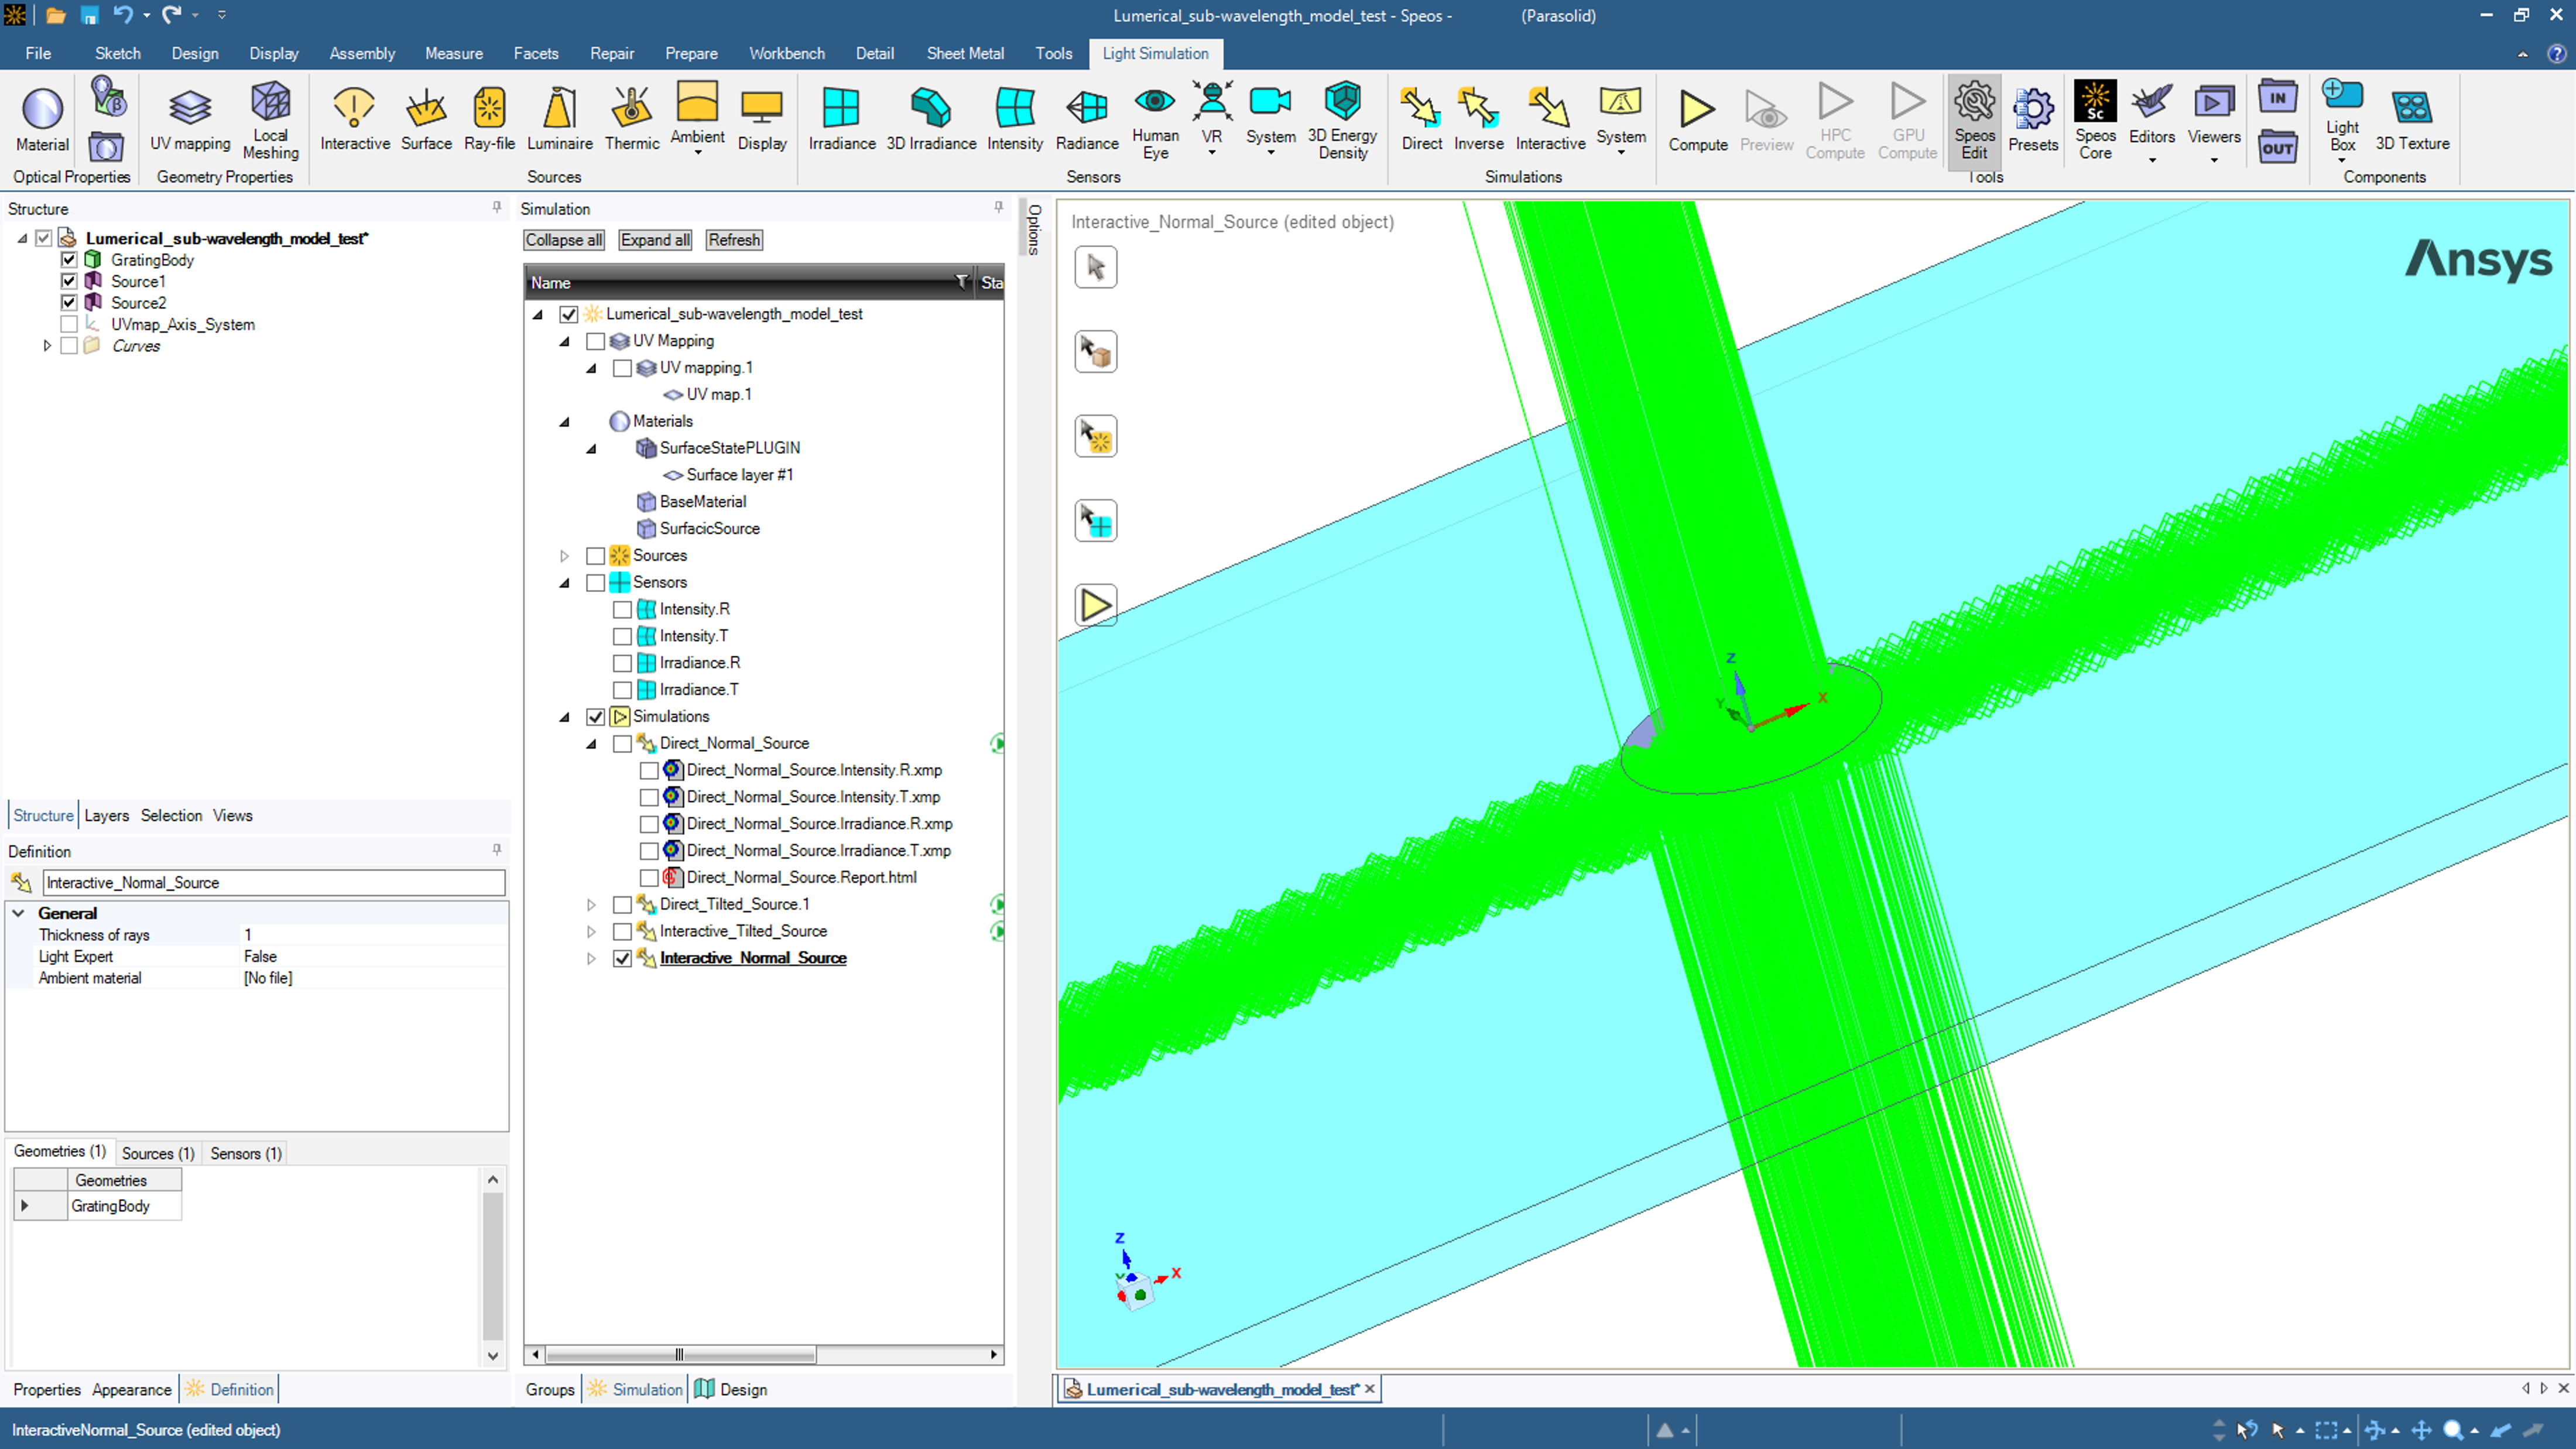This screenshot has width=2576, height=1449.
Task: Expand Direct_Tilted_Source.1 node
Action: click(x=591, y=905)
